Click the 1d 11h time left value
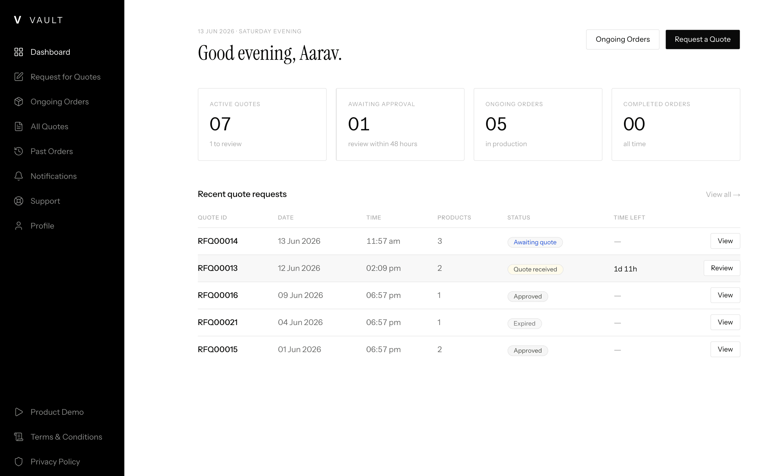Screen dimensions: 763x476 [625, 269]
